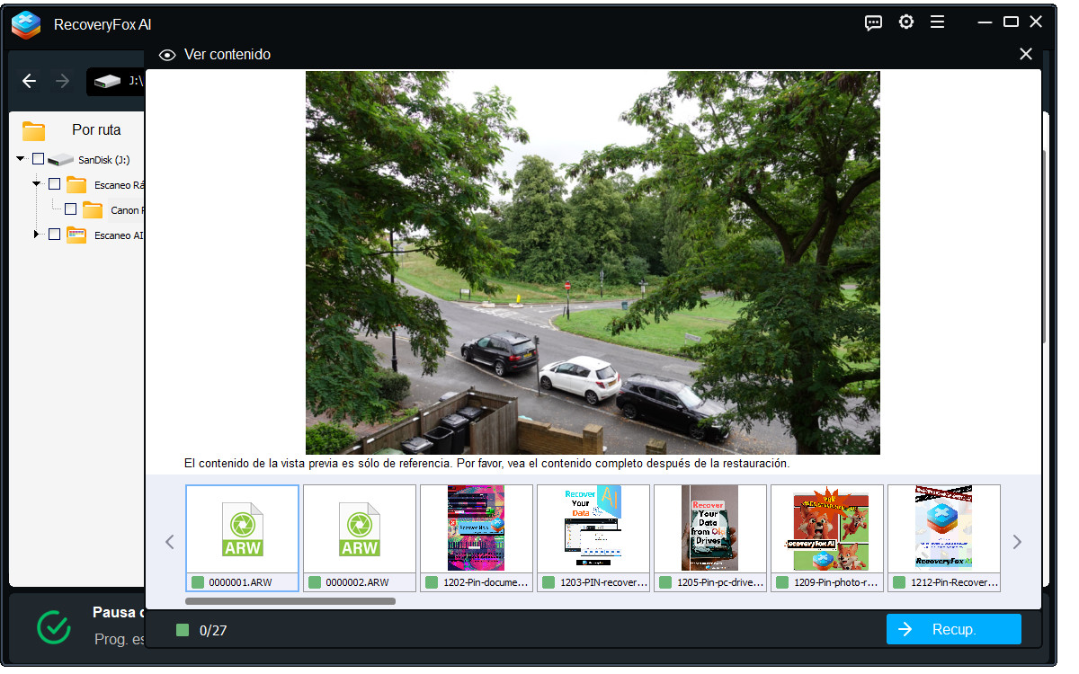The height and width of the screenshot is (674, 1079).
Task: Click the RecoveryFox AI logo icon
Action: click(x=26, y=24)
